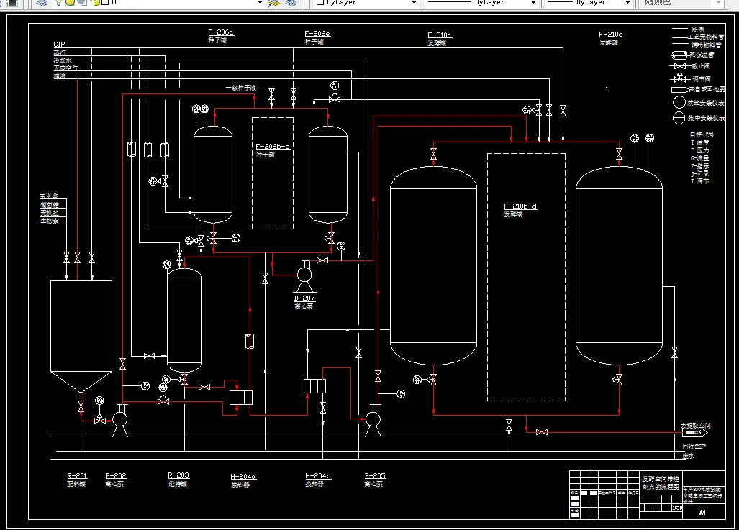The image size is (739, 530).
Task: Click the 生物素 feed label
Action: (50, 221)
